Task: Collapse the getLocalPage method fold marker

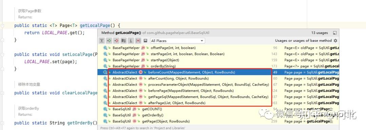Action: tap(2, 26)
